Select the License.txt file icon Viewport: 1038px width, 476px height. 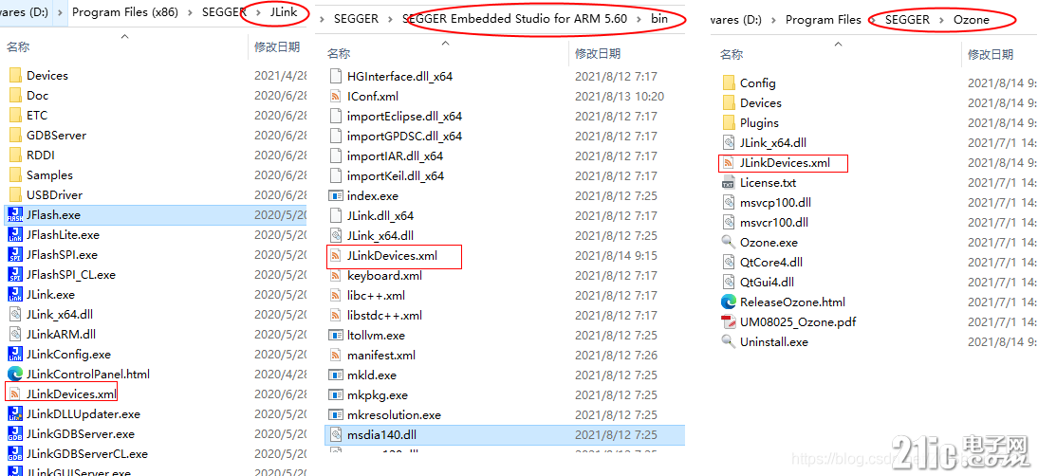click(728, 182)
